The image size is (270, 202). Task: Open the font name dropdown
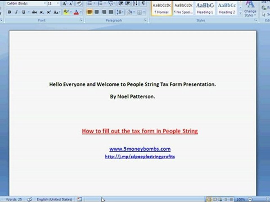pyautogui.click(x=45, y=3)
